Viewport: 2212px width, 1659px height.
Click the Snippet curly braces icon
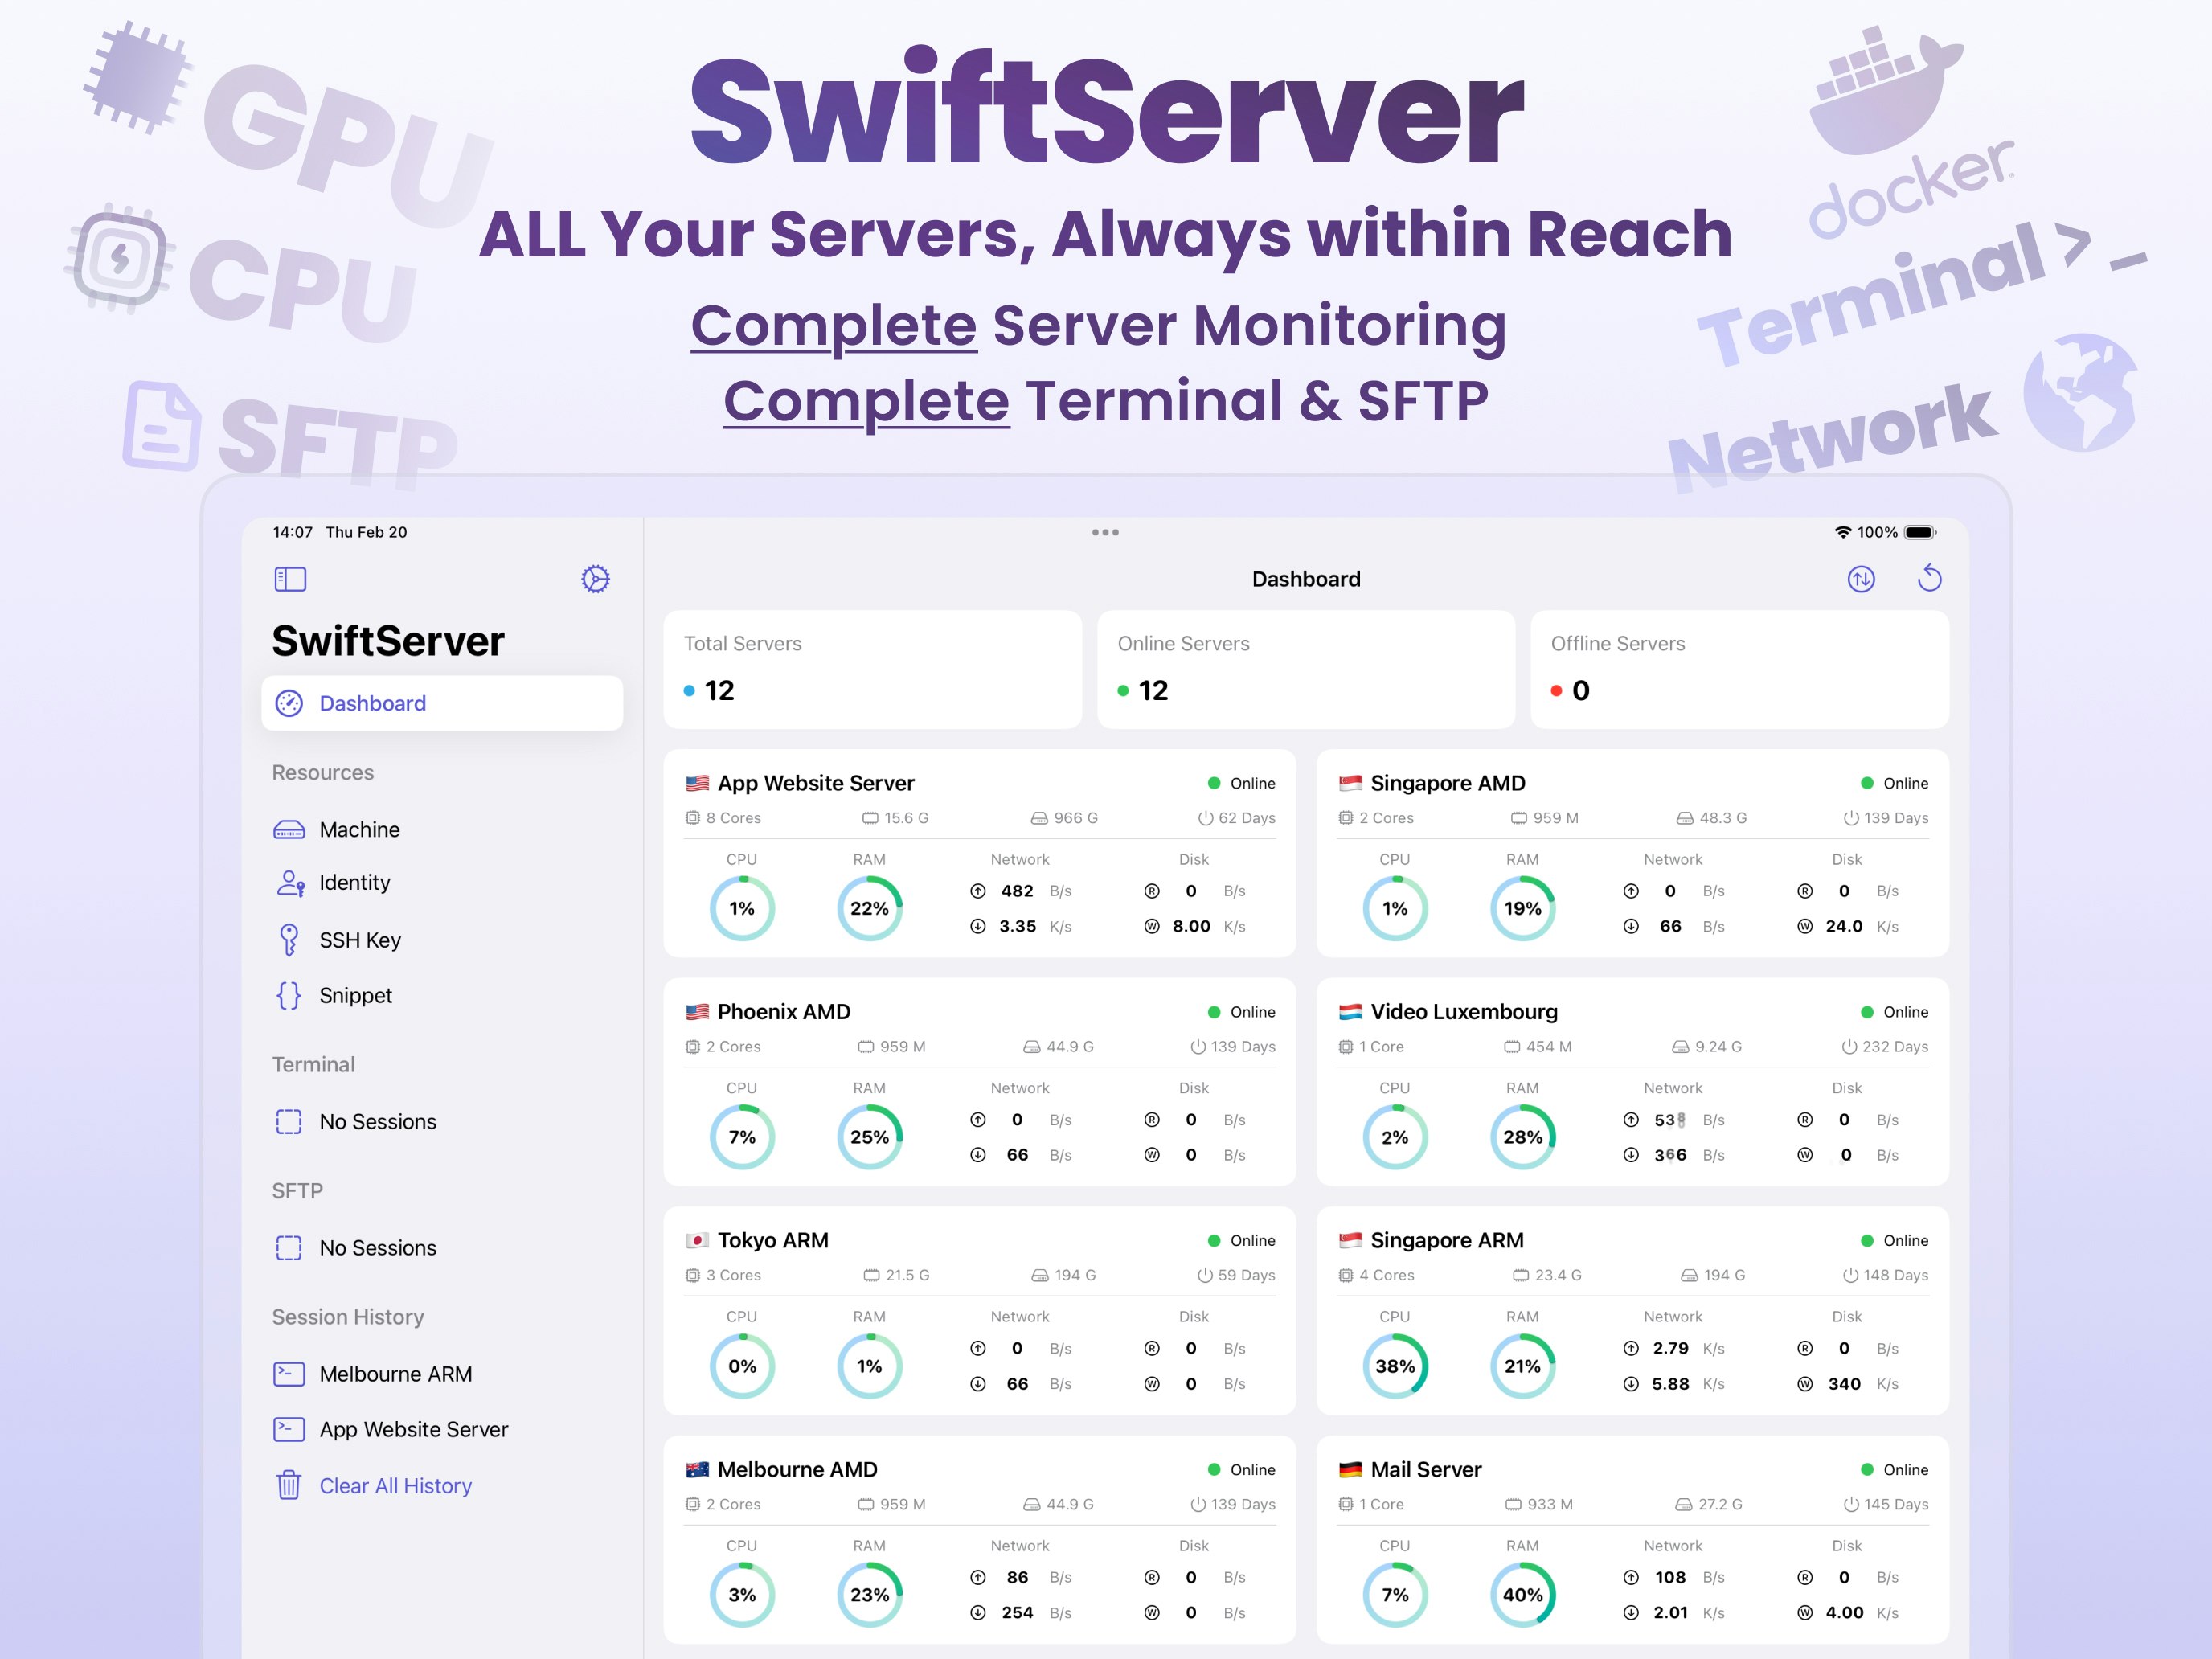pos(289,995)
